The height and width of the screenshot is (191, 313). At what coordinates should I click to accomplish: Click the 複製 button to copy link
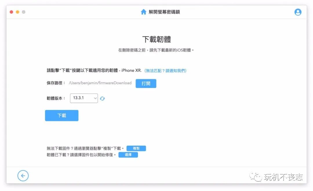[x=136, y=148]
